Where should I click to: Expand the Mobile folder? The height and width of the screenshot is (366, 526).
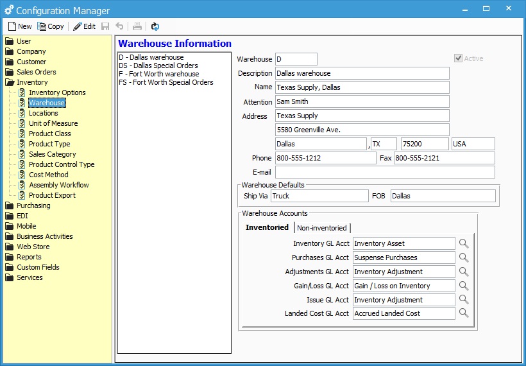coord(10,226)
